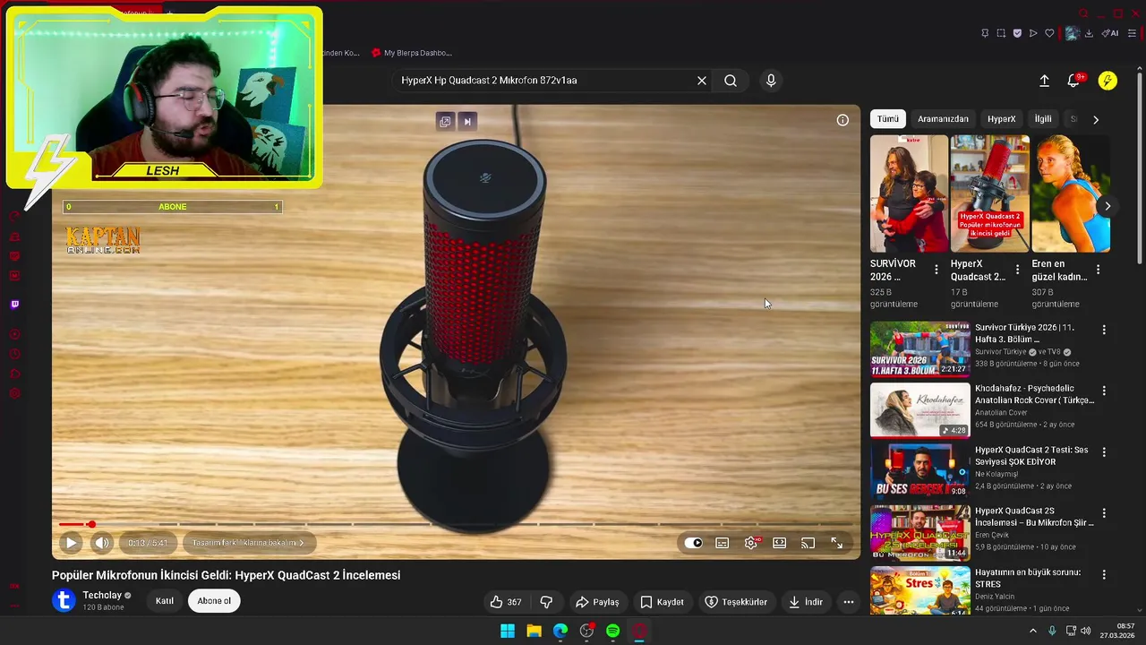Cast the video via the Cast icon
This screenshot has width=1146, height=645.
click(808, 543)
